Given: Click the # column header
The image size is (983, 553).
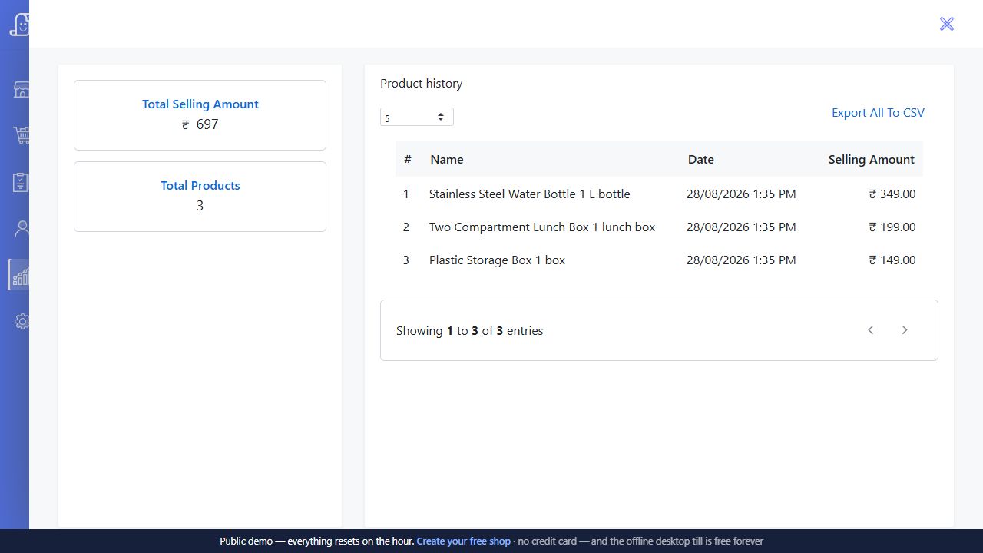Looking at the screenshot, I should 408,159.
